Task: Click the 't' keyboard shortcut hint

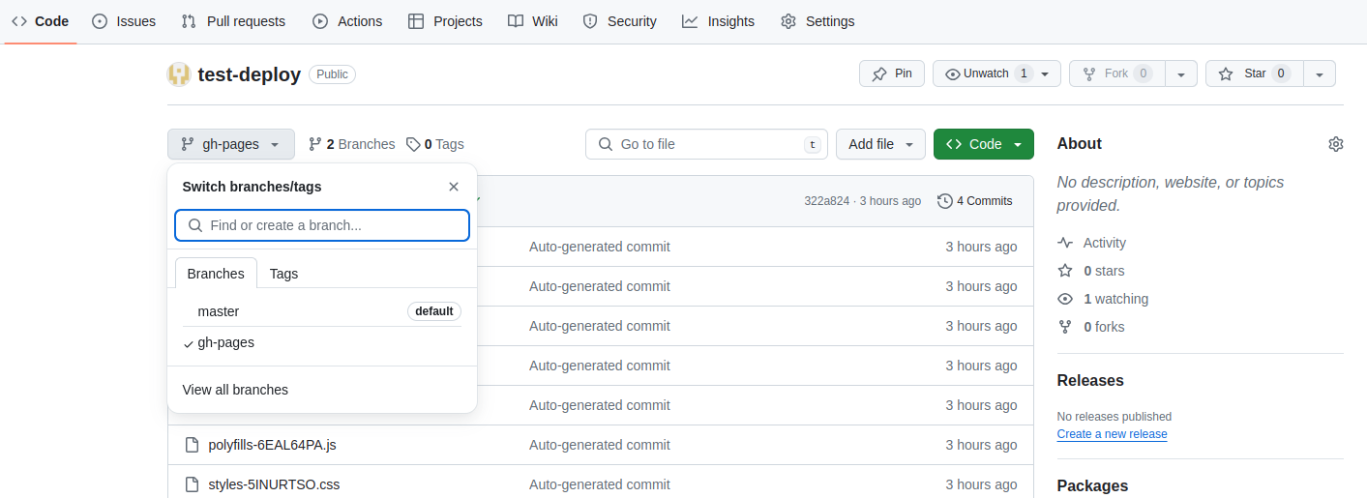Action: (x=812, y=144)
